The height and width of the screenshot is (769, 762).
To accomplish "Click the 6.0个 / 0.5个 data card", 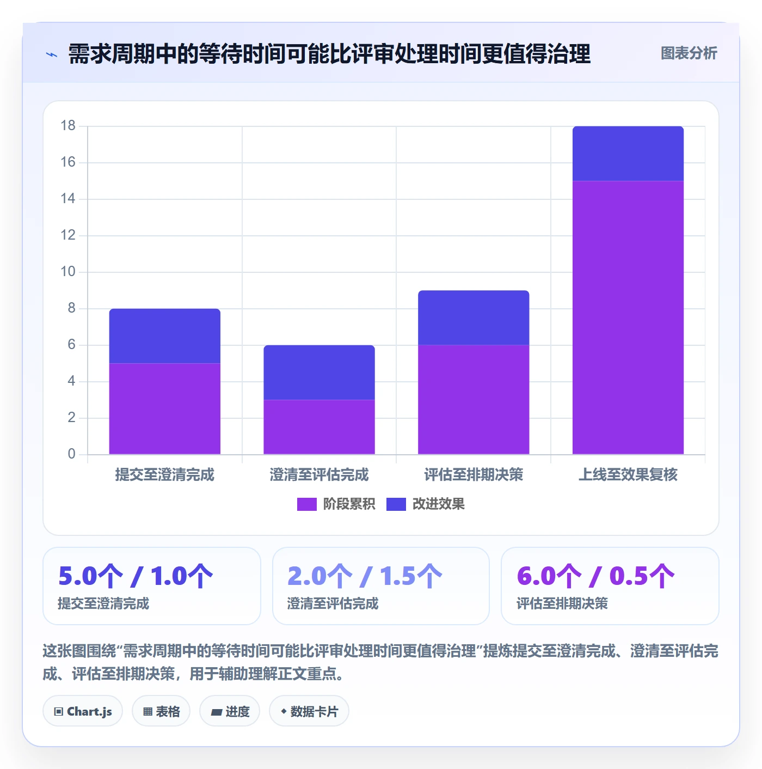I will (610, 586).
